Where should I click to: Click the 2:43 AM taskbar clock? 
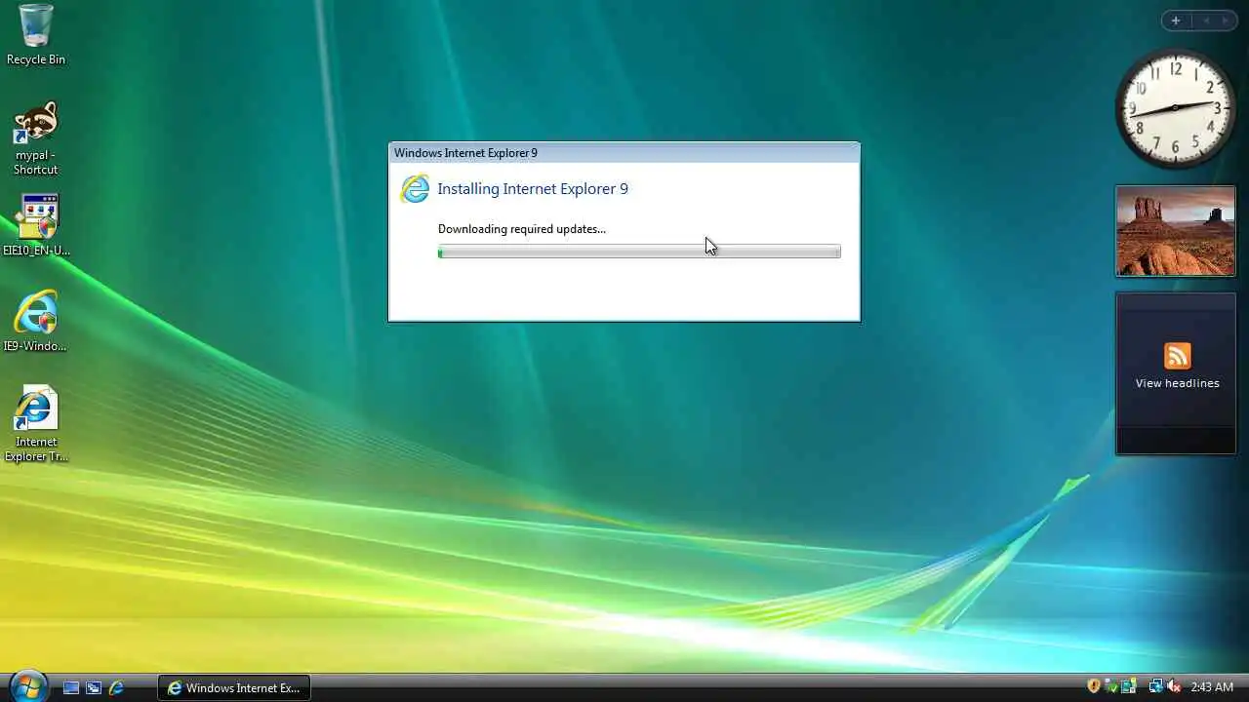pos(1212,687)
